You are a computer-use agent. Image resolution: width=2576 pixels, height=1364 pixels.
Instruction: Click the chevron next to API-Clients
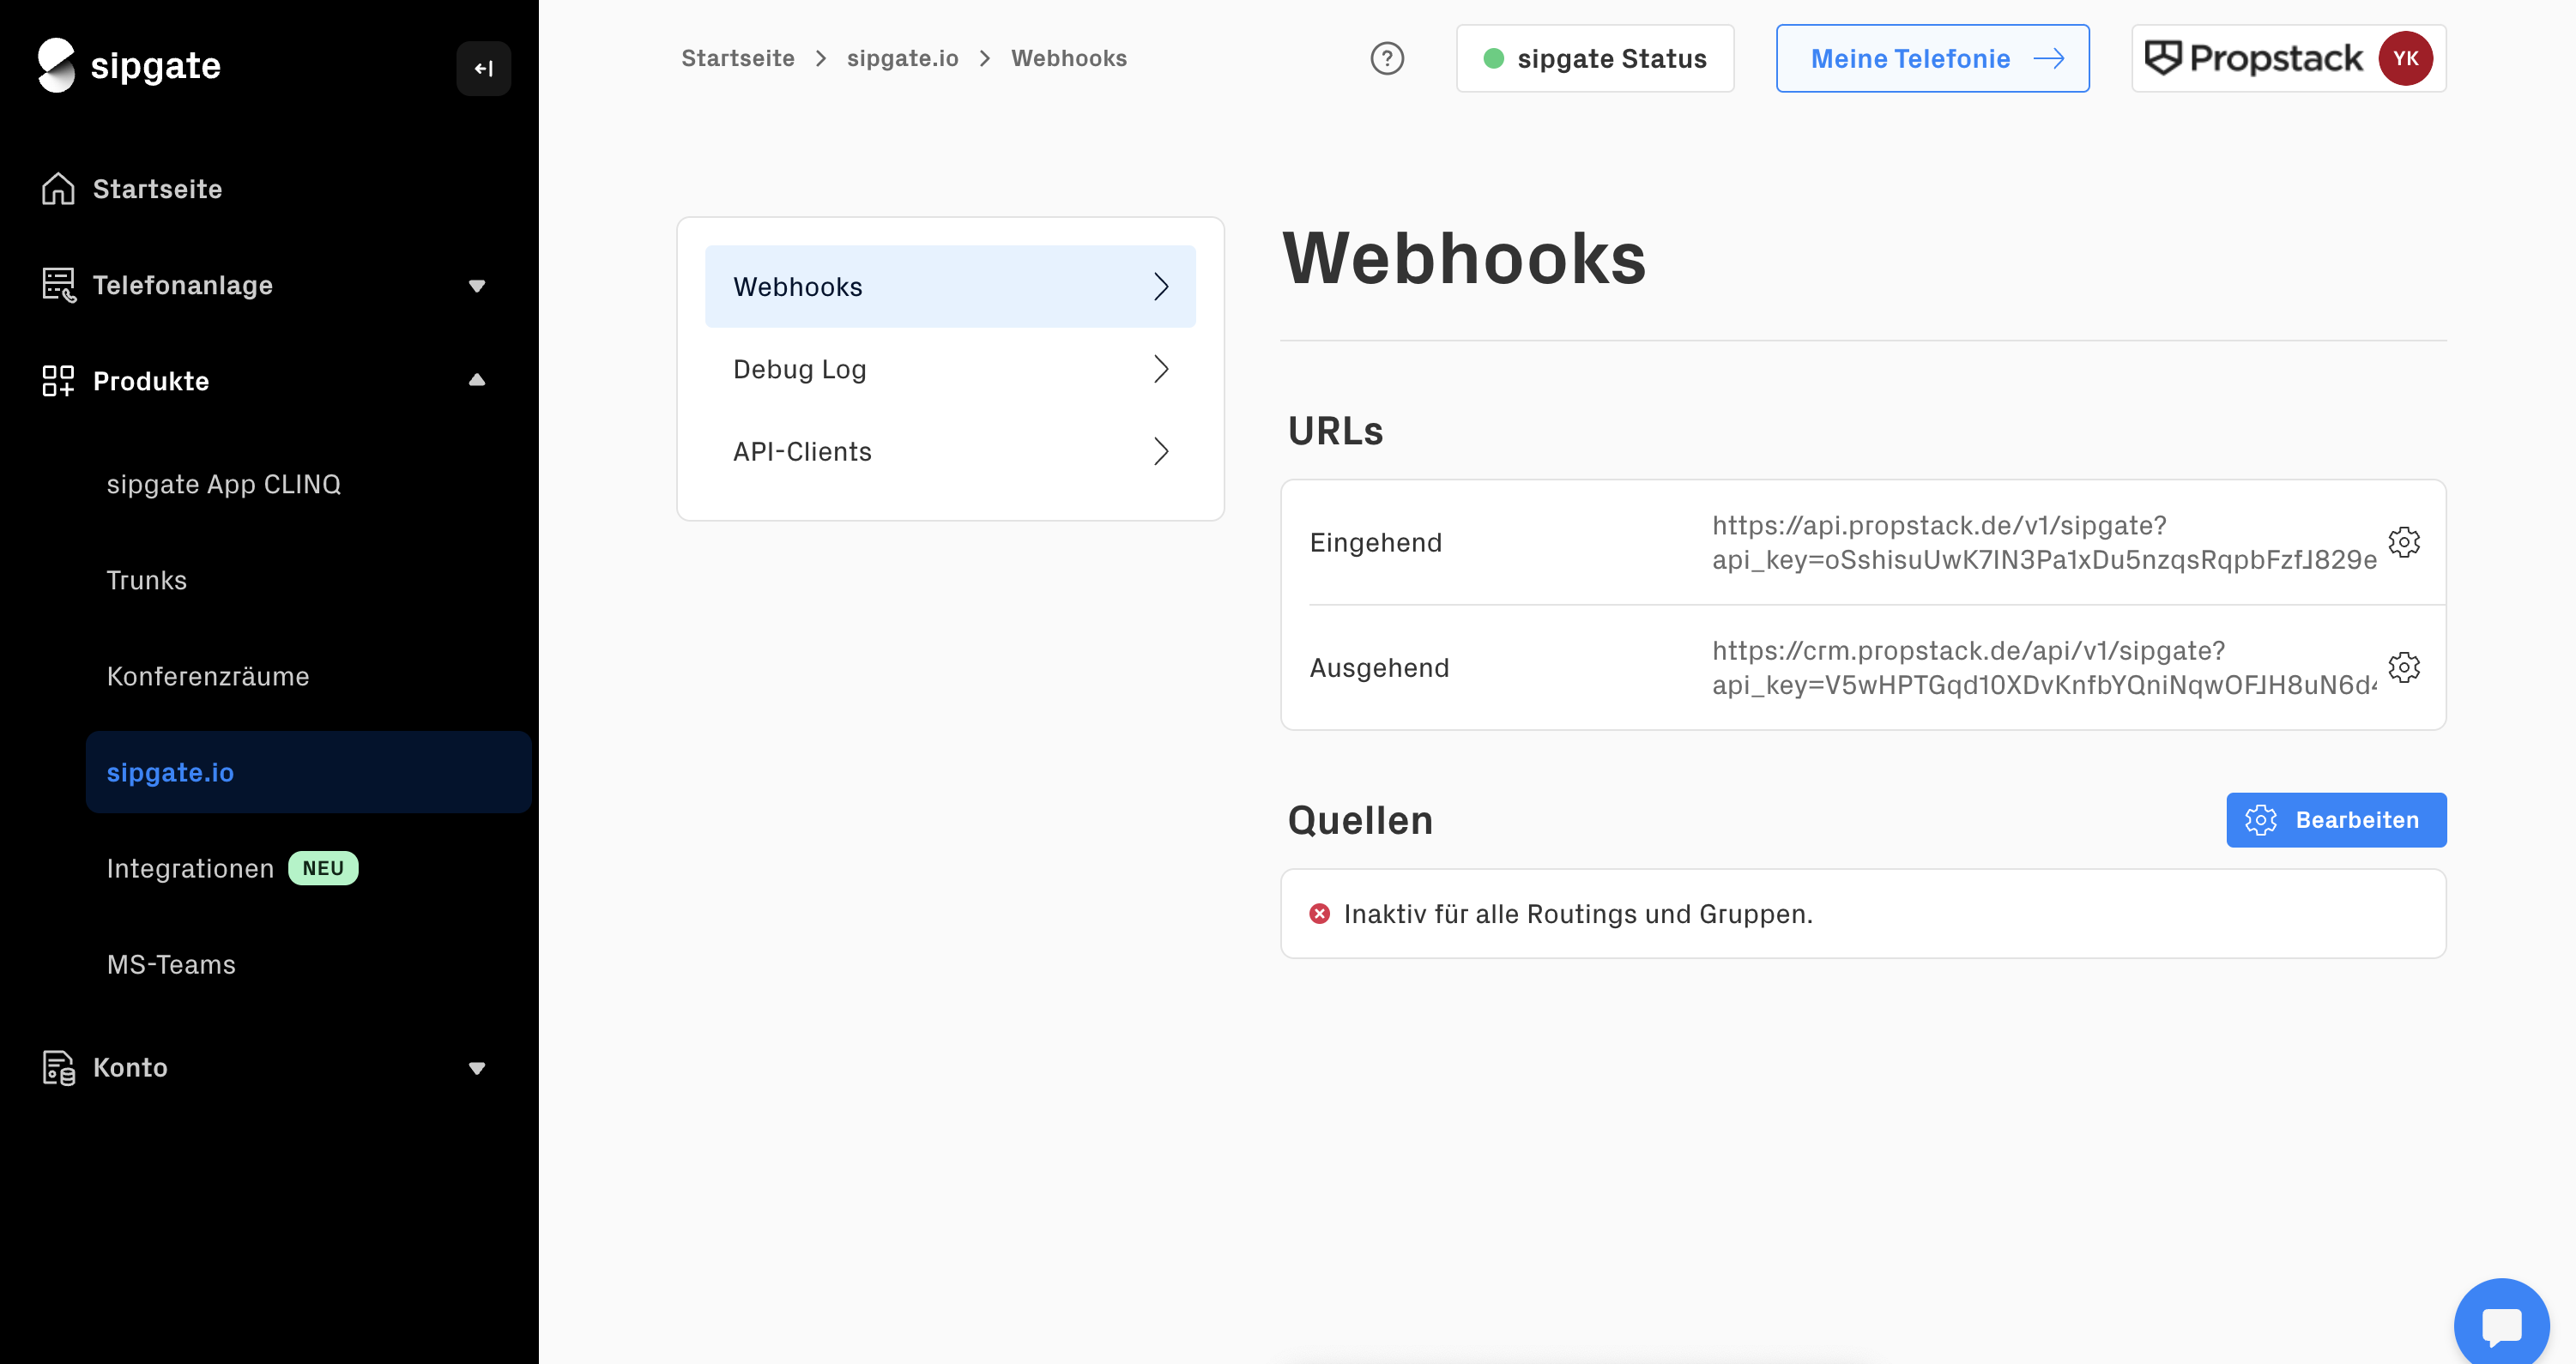[x=1161, y=451]
